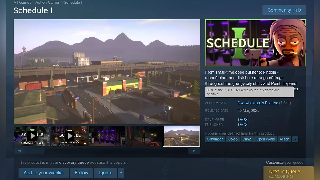This screenshot has width=320, height=180.
Task: Navigate to Action Games breadcrumb
Action: [x=47, y=2]
